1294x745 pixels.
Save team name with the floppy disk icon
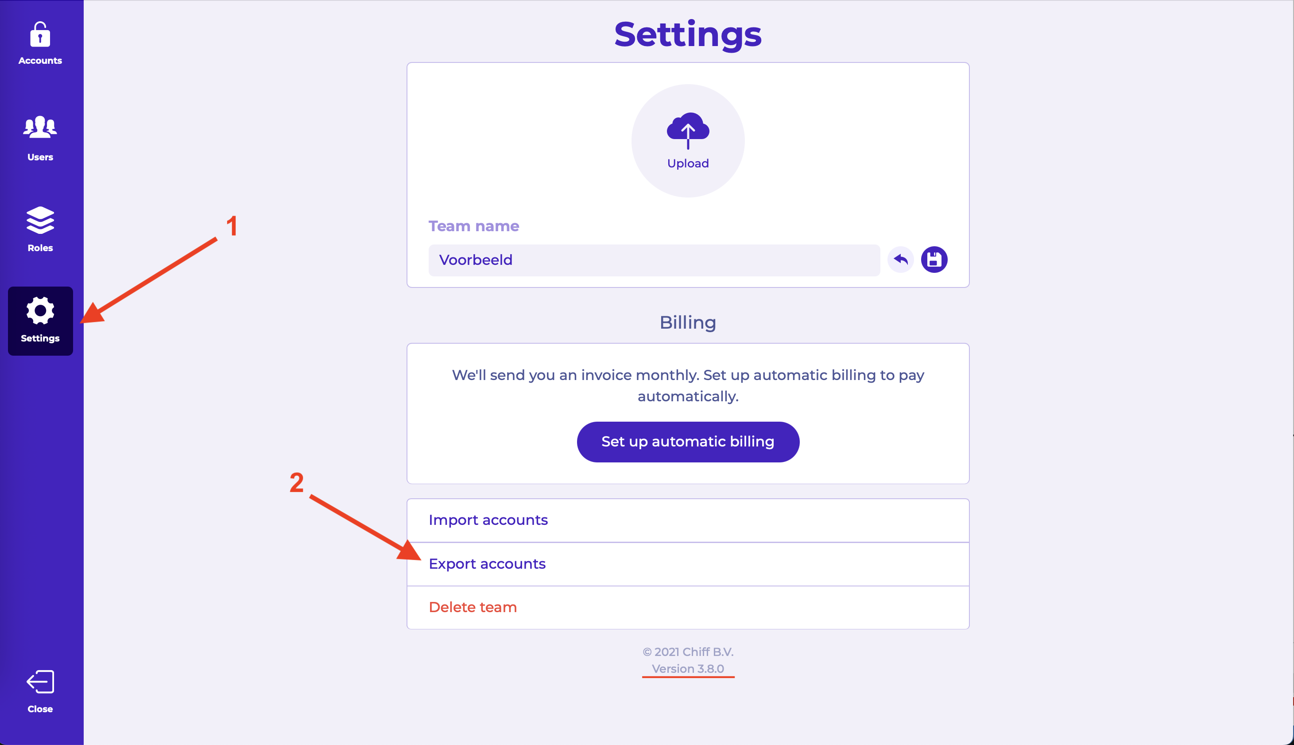[934, 260]
